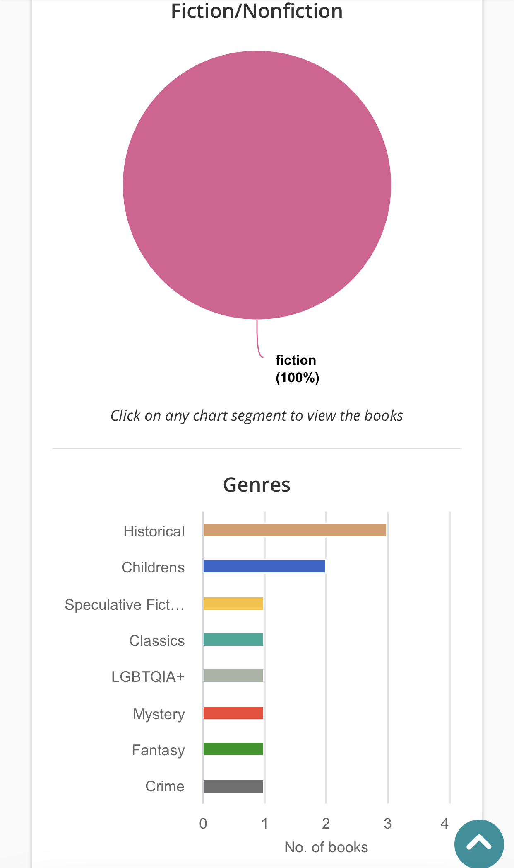The image size is (514, 868).
Task: Click the truncated Speculative Fict… label
Action: (x=125, y=605)
